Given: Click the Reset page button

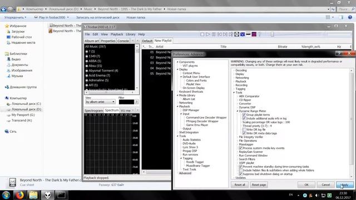Looking at the screenshot, I should click(259, 185).
